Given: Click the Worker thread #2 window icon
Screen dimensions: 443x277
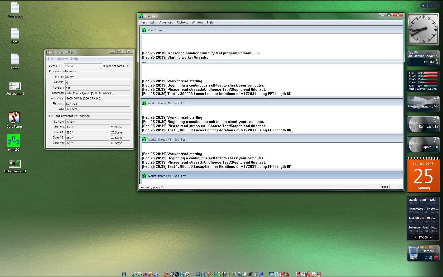Looking at the screenshot, I should (144, 103).
